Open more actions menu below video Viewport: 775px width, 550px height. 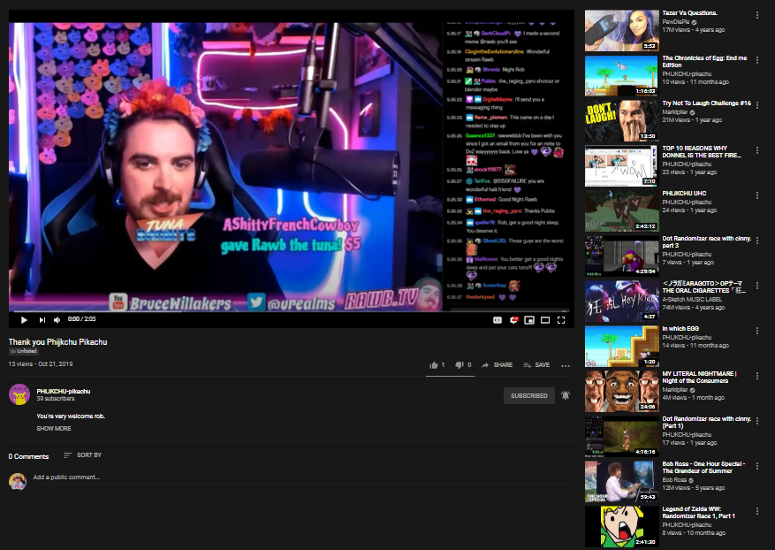566,365
